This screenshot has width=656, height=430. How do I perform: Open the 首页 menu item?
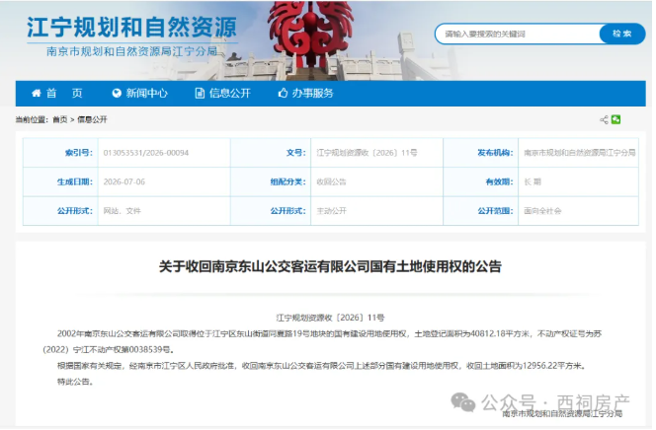pos(57,93)
